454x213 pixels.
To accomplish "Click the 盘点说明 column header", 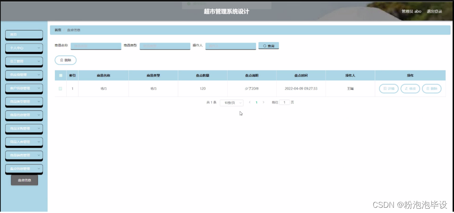I will 252,76.
